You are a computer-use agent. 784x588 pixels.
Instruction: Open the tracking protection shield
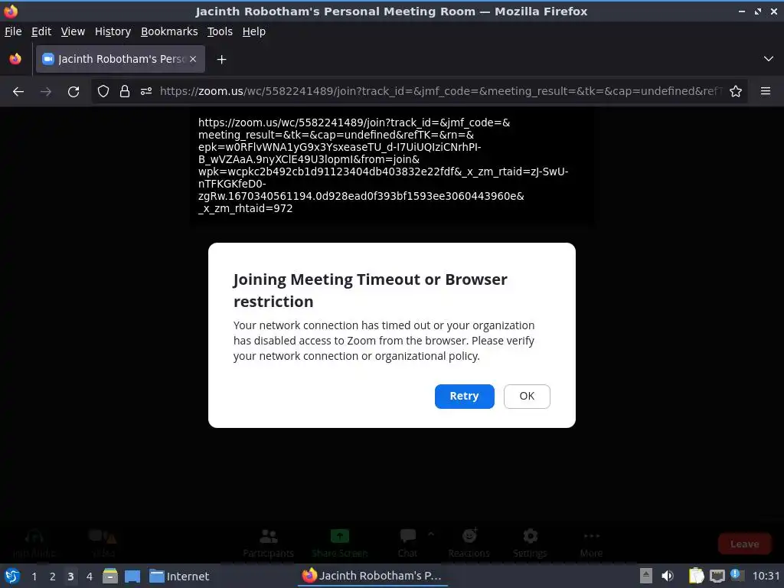click(103, 92)
